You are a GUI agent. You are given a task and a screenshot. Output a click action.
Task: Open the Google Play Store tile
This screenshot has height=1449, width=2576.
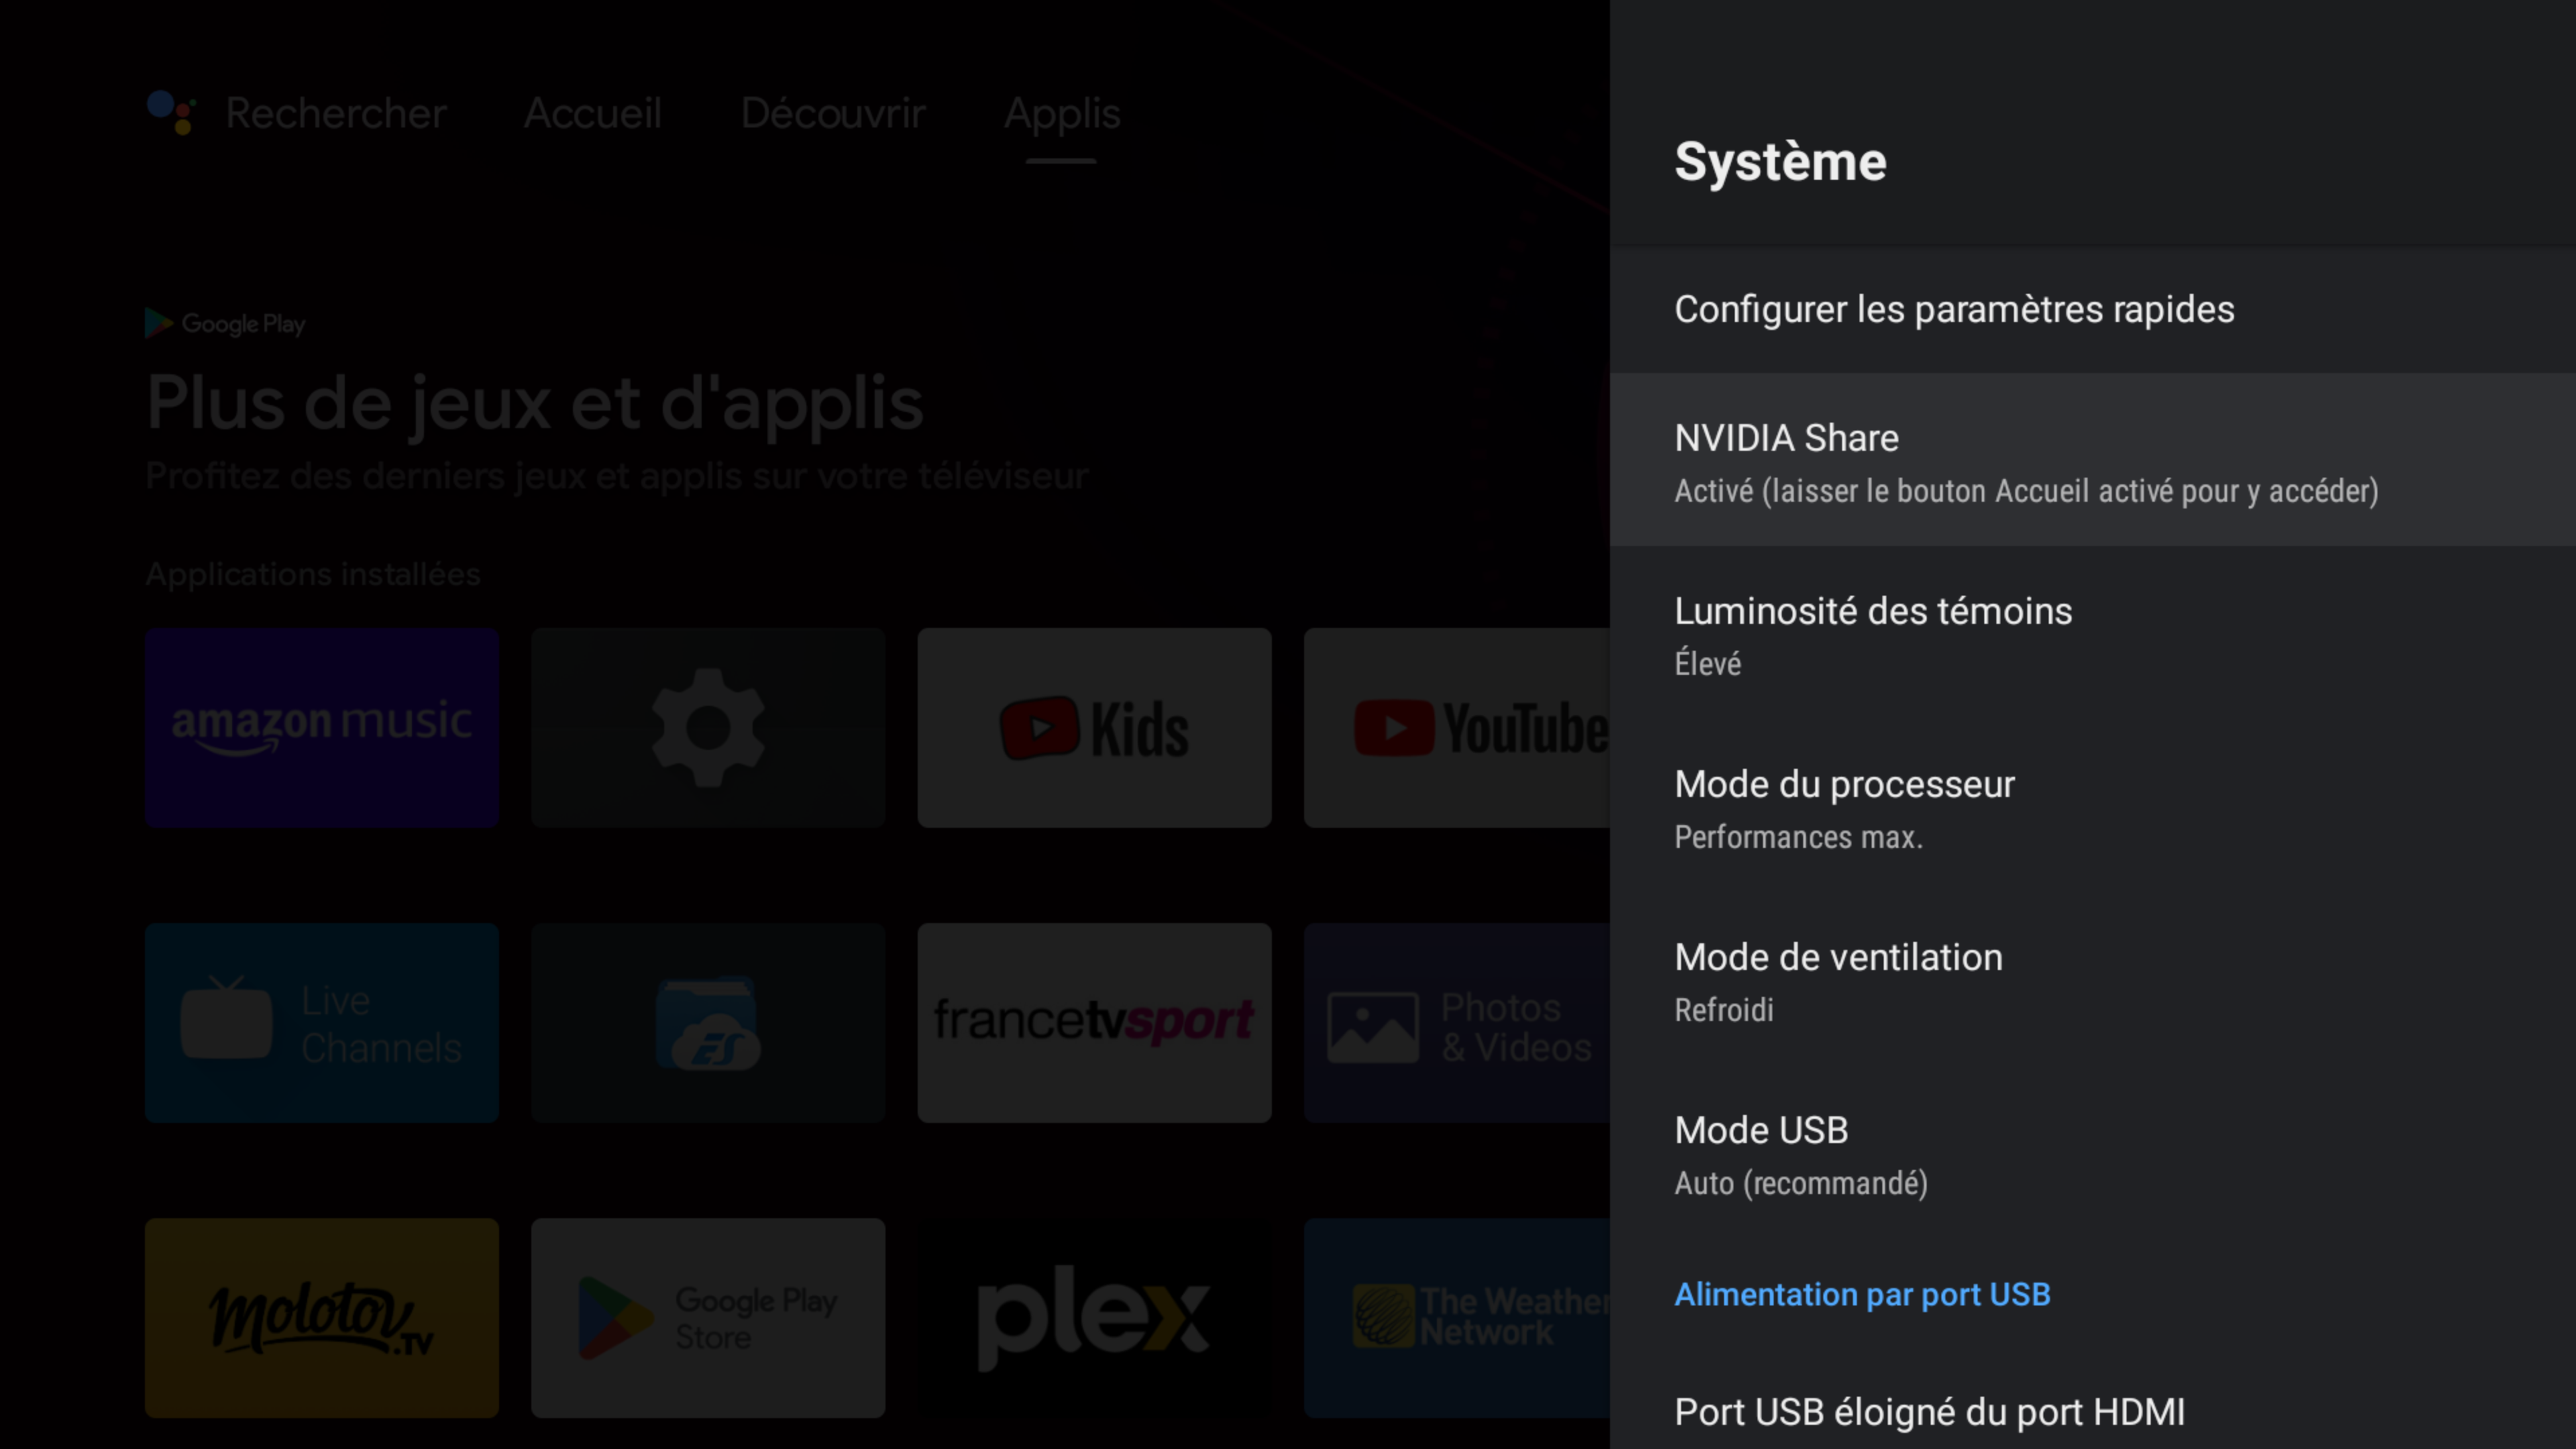point(707,1317)
